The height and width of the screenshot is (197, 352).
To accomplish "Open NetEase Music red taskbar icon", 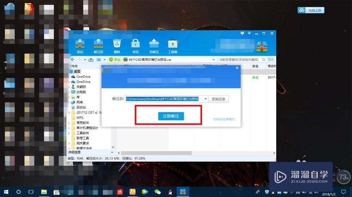I will coord(120,192).
